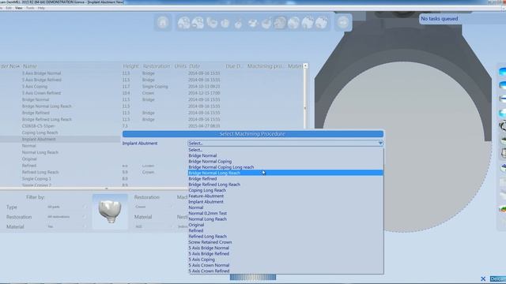
Task: Select 'Refined Long Reach' in dropdown list
Action: coord(285,237)
